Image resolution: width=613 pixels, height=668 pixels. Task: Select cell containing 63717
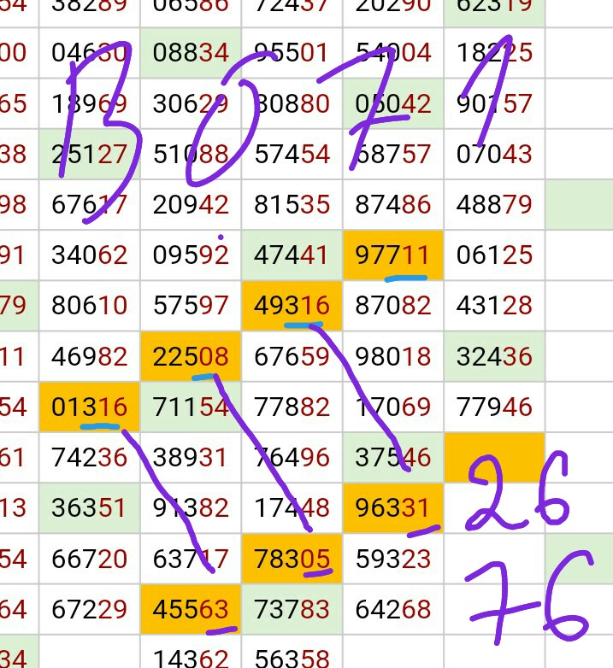coord(191,559)
